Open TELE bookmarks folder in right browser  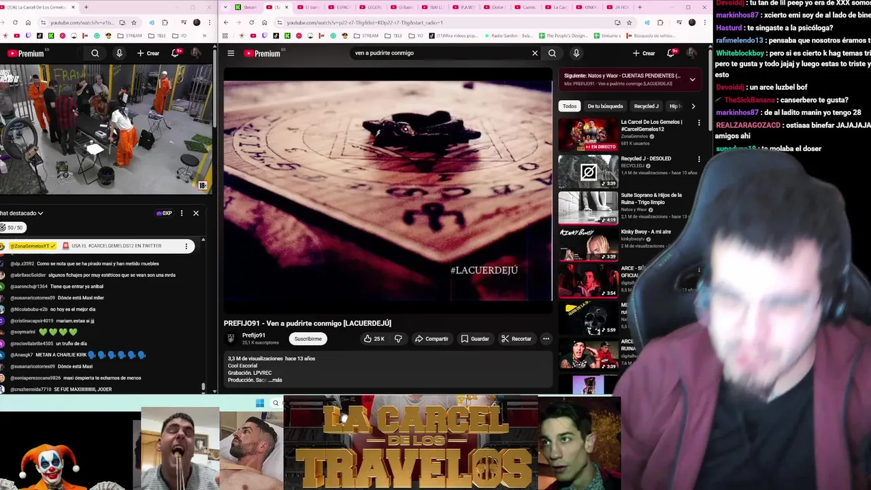click(393, 35)
